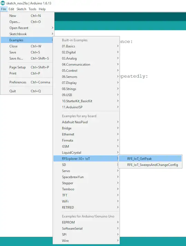Open the EEPROM examples submenu
186x246 pixels.
coord(86,222)
